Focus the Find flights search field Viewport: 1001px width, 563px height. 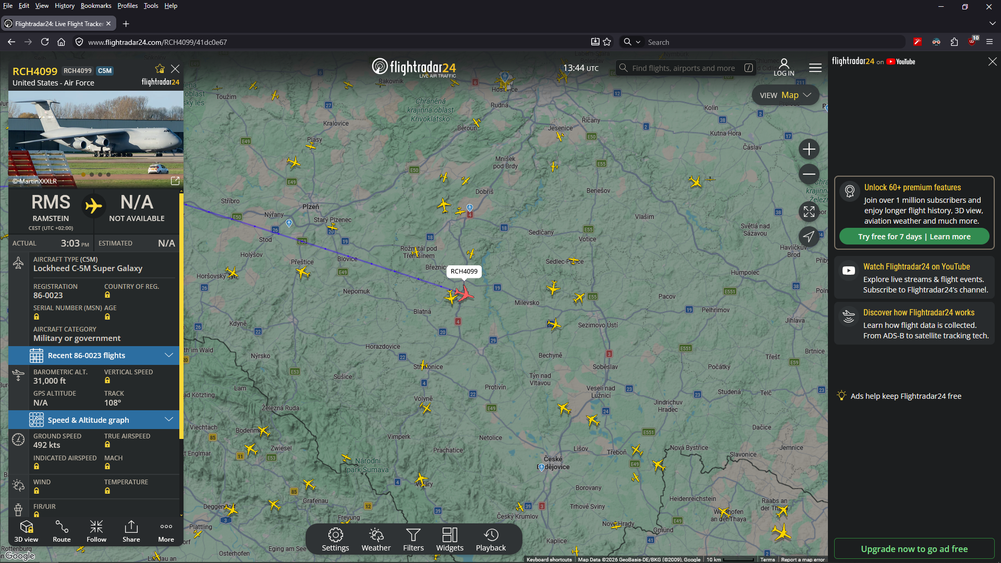click(x=683, y=68)
